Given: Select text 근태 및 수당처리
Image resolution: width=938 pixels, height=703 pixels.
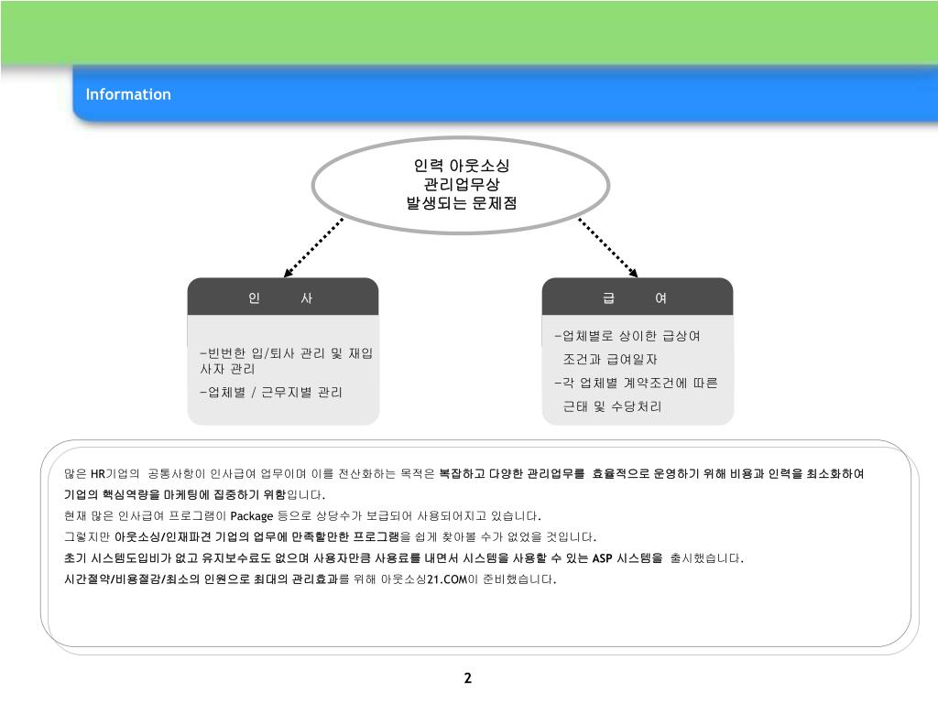Looking at the screenshot, I should (x=612, y=406).
